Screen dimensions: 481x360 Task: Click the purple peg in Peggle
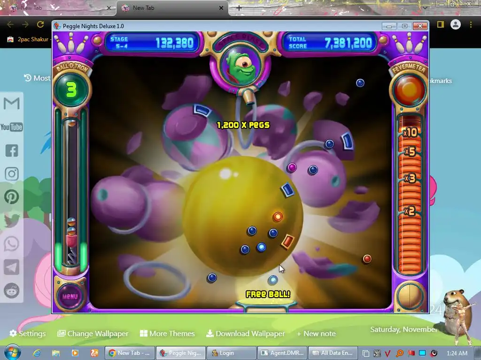pos(292,167)
